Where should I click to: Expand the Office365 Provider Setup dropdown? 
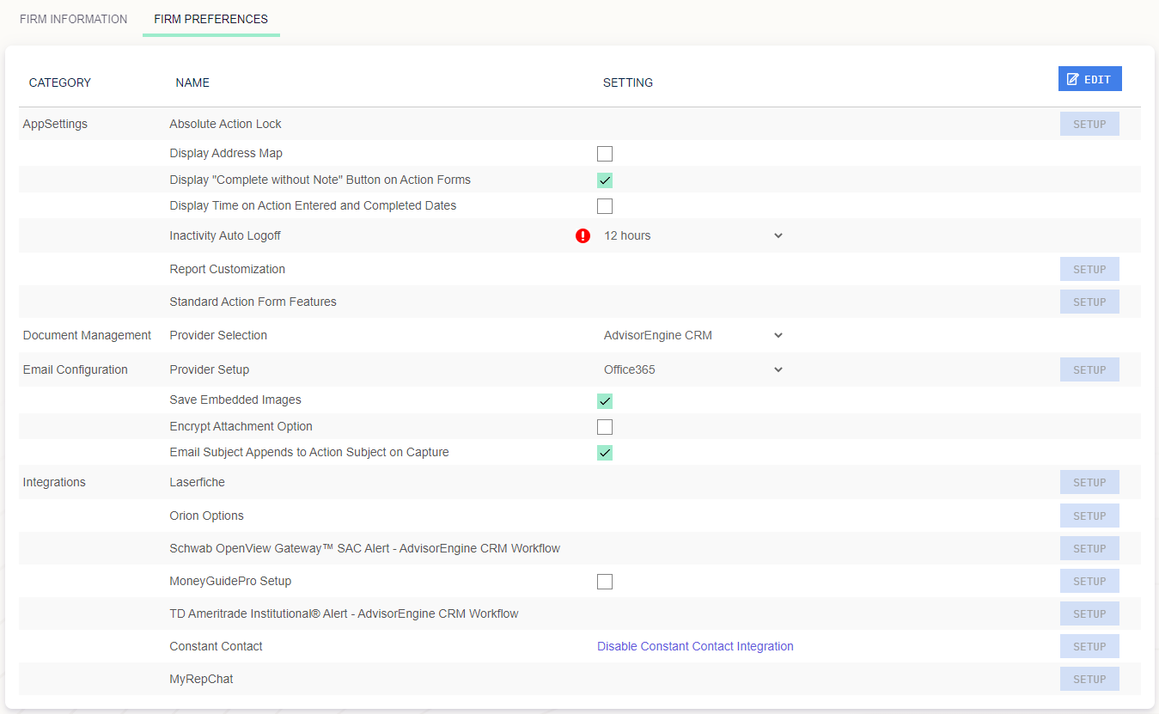(693, 369)
